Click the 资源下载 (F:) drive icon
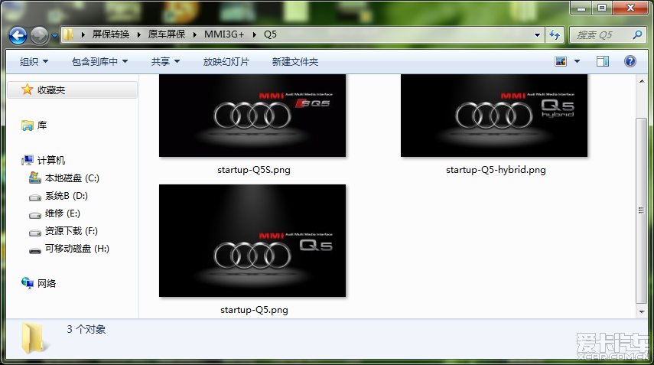This screenshot has height=365, width=654. coord(35,233)
